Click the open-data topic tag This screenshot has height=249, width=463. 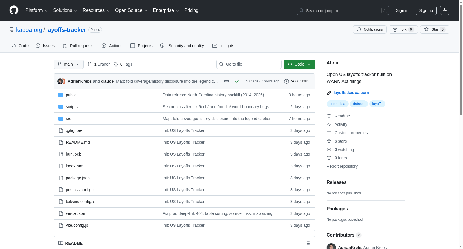337,104
